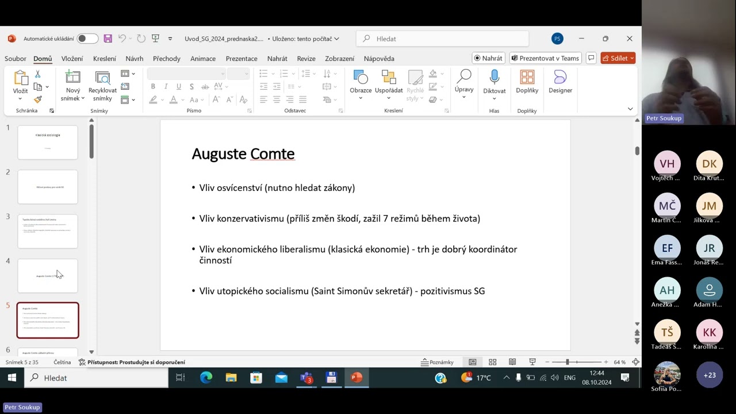
Task: Click the Recyklovat snímky icon
Action: pyautogui.click(x=102, y=78)
